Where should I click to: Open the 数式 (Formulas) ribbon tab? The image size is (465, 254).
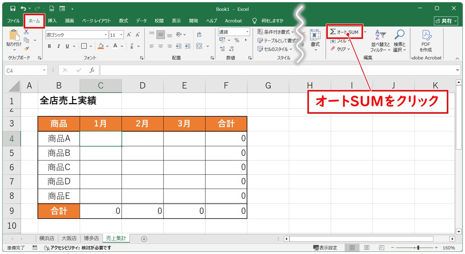(123, 21)
